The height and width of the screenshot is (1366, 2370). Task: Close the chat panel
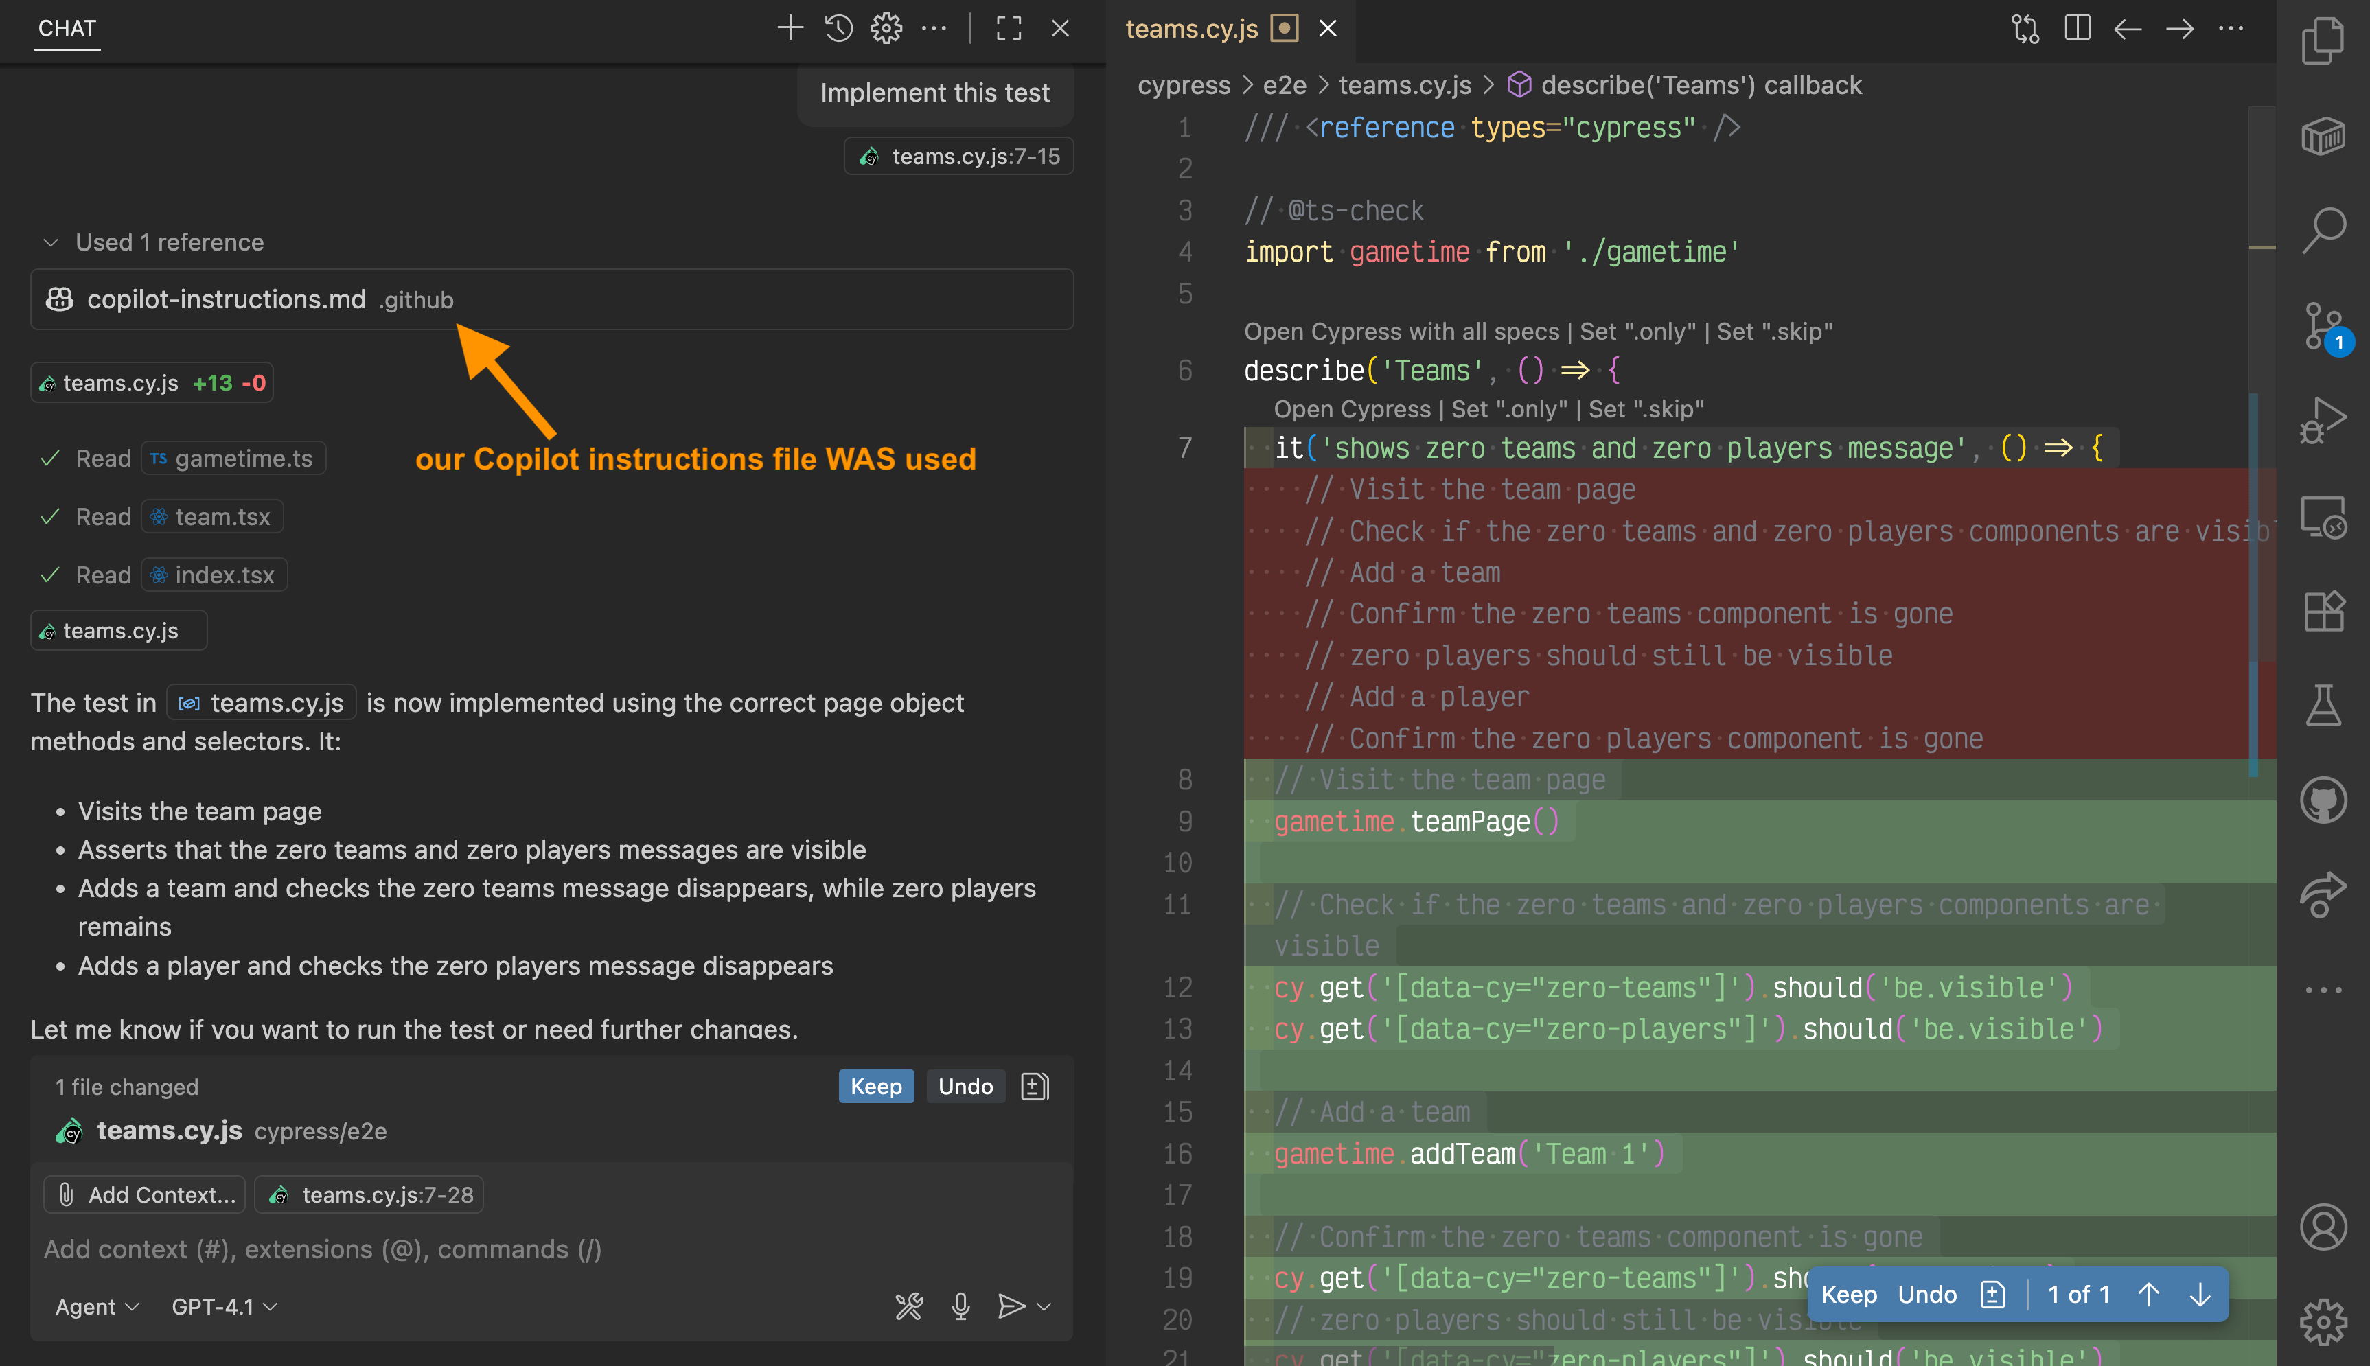[1060, 28]
